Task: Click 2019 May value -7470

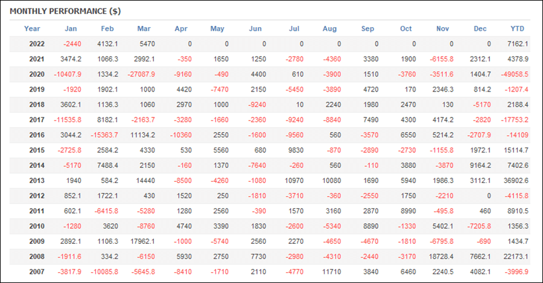Action: point(220,90)
